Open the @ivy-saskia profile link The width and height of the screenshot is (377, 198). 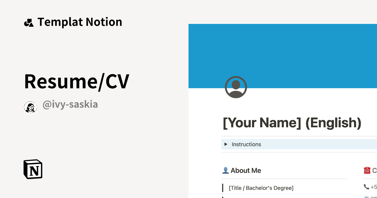[70, 104]
